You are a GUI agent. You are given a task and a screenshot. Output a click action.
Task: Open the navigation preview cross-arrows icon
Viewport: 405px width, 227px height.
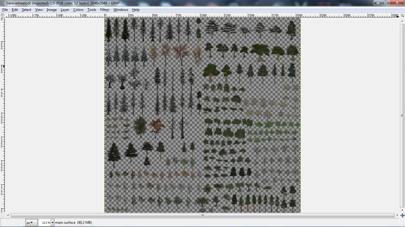click(402, 215)
